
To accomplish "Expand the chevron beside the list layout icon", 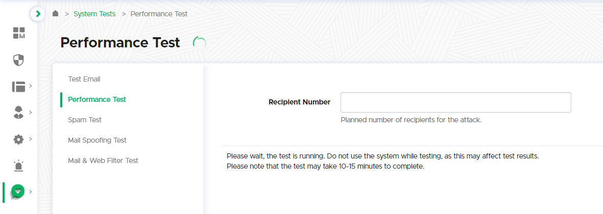I will click(31, 86).
